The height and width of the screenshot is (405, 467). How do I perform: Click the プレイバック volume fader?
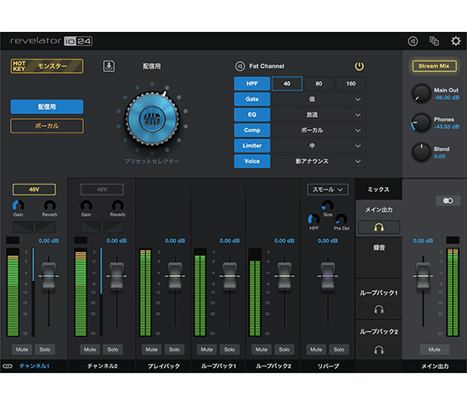(175, 276)
